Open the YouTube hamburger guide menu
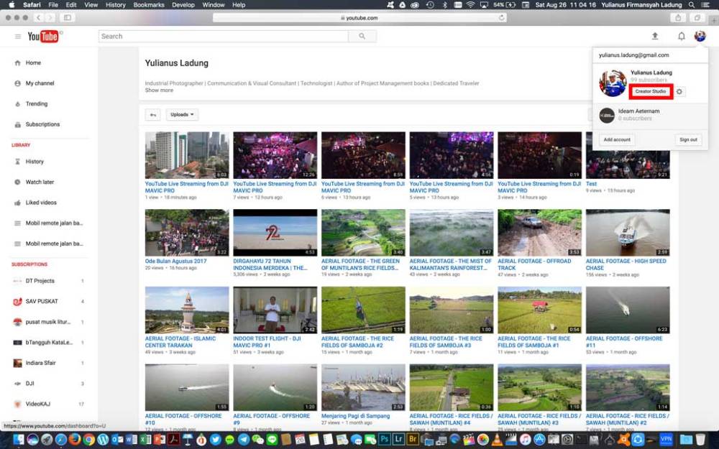Image resolution: width=719 pixels, height=449 pixels. pos(17,37)
